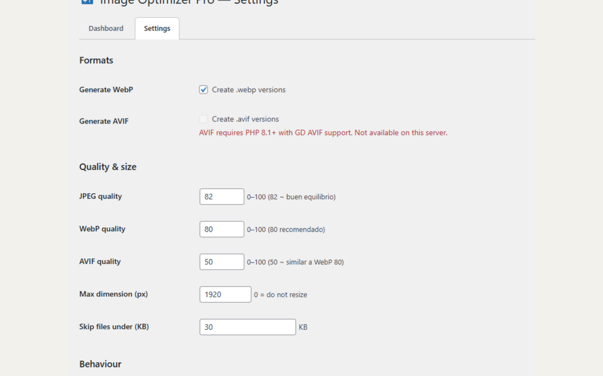This screenshot has height=376, width=603.
Task: Click the 'Generate AVIF' row label
Action: coord(104,121)
